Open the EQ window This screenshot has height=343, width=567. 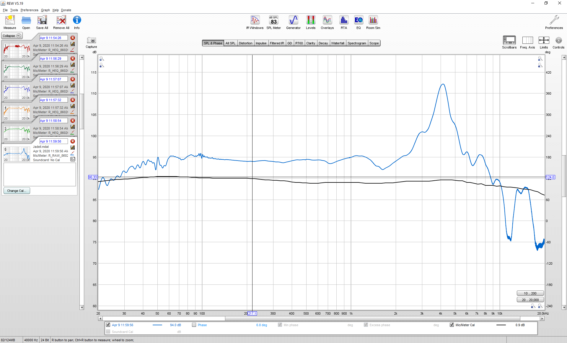(359, 22)
